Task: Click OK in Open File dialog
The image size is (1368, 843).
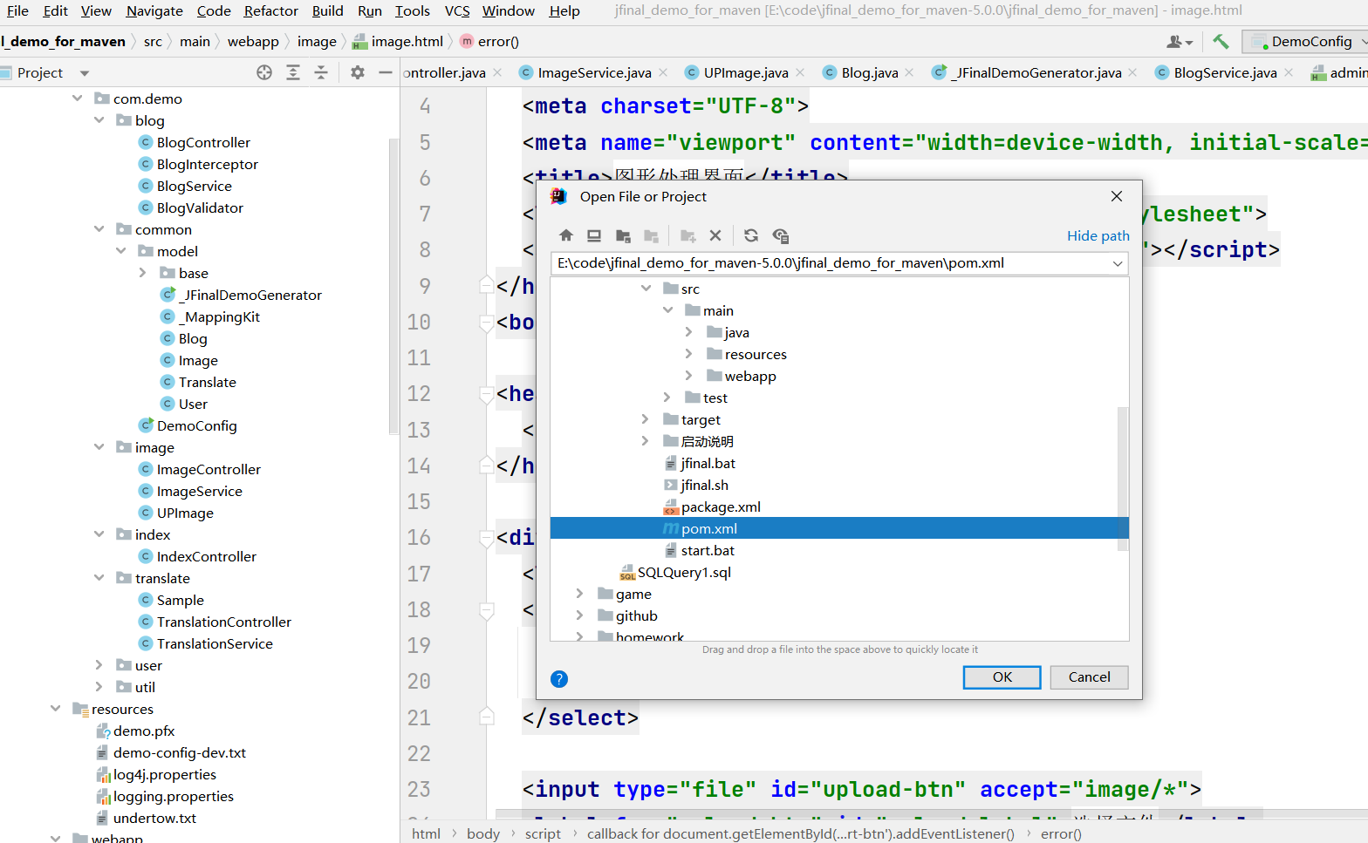Action: (x=1002, y=677)
